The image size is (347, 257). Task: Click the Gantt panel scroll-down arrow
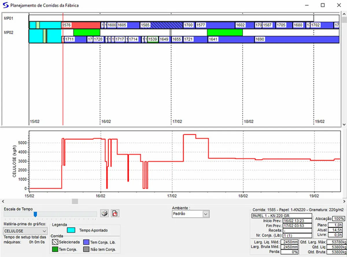click(344, 124)
